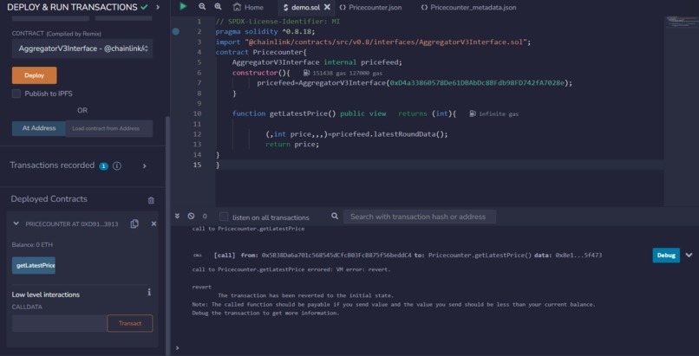Image resolution: width=699 pixels, height=356 pixels.
Task: Click the breakpoint marker on line 2
Action: click(x=176, y=31)
